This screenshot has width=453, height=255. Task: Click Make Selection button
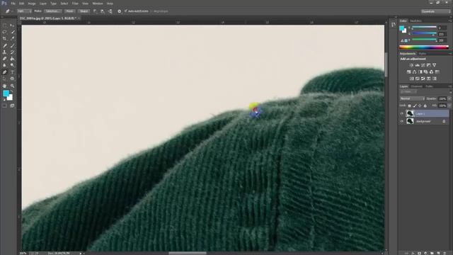pyautogui.click(x=53, y=11)
